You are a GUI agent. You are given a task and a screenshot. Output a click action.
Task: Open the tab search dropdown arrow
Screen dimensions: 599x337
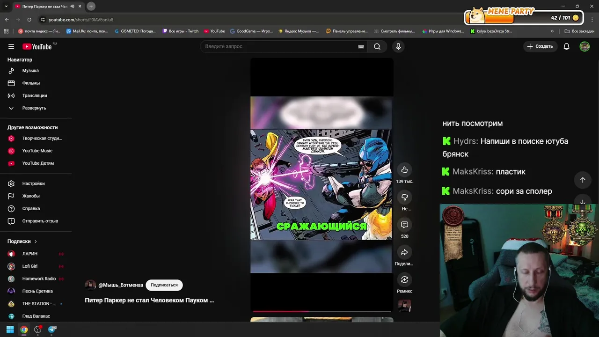(6, 6)
